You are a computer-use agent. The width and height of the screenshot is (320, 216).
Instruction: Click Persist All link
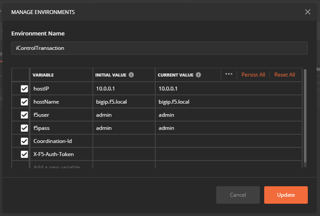click(253, 75)
